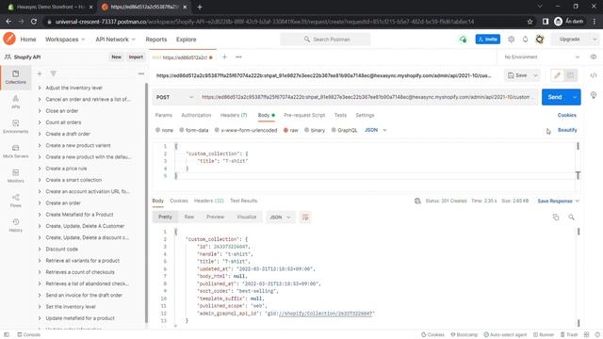Image resolution: width=603 pixels, height=339 pixels.
Task: Open the Workspaces dropdown menu
Action: click(x=65, y=40)
